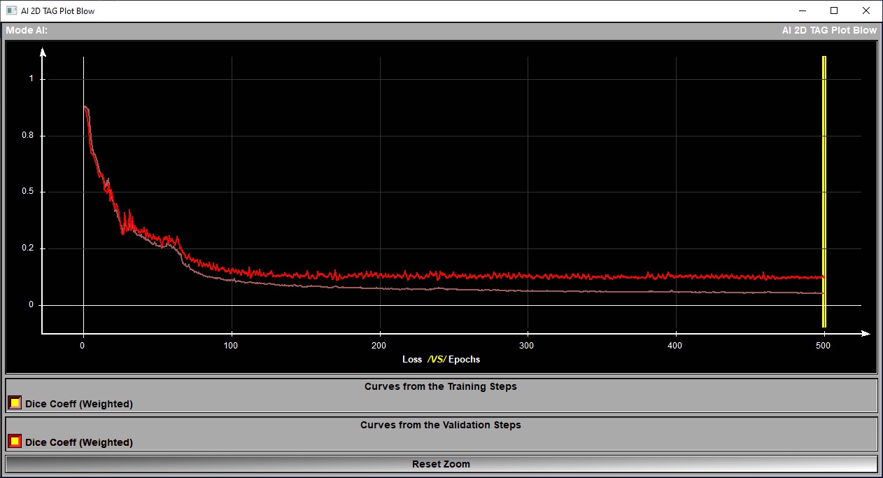
Task: Click the 'Mode AI:' label
Action: tap(27, 30)
